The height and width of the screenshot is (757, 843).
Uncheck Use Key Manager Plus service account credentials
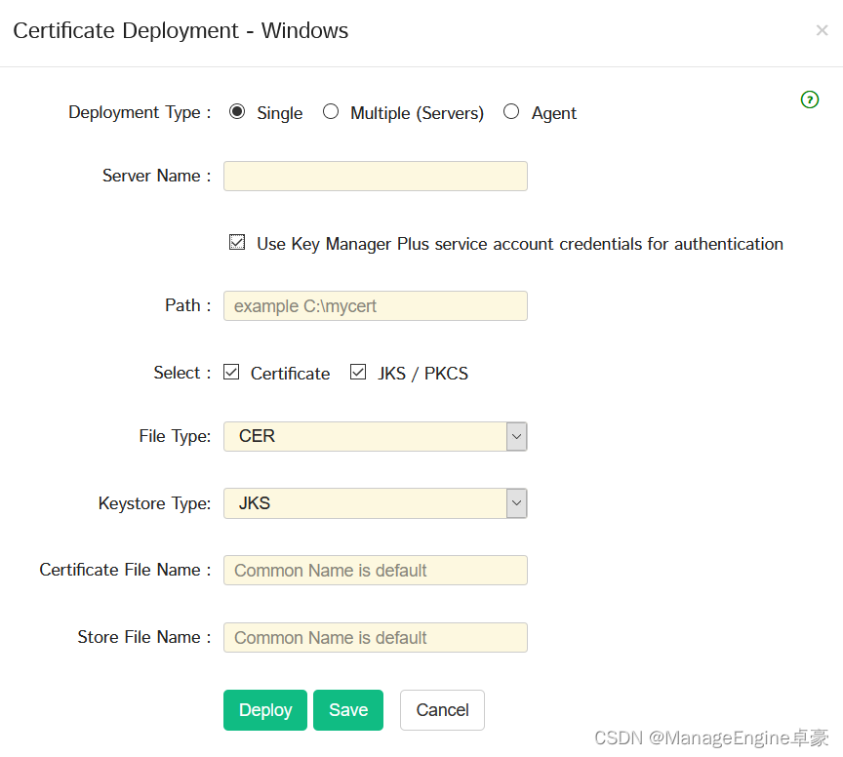pyautogui.click(x=237, y=243)
